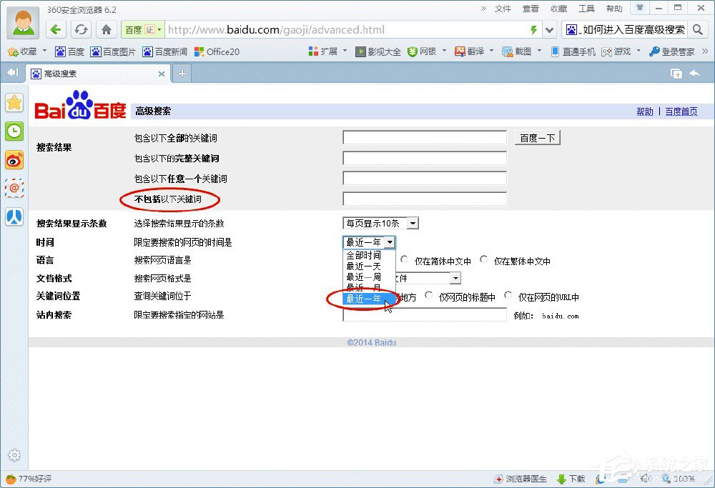Open the 网银 online banking tool
This screenshot has height=488, width=715.
(425, 51)
